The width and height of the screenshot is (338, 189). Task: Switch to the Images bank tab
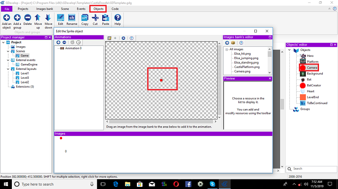[44, 9]
